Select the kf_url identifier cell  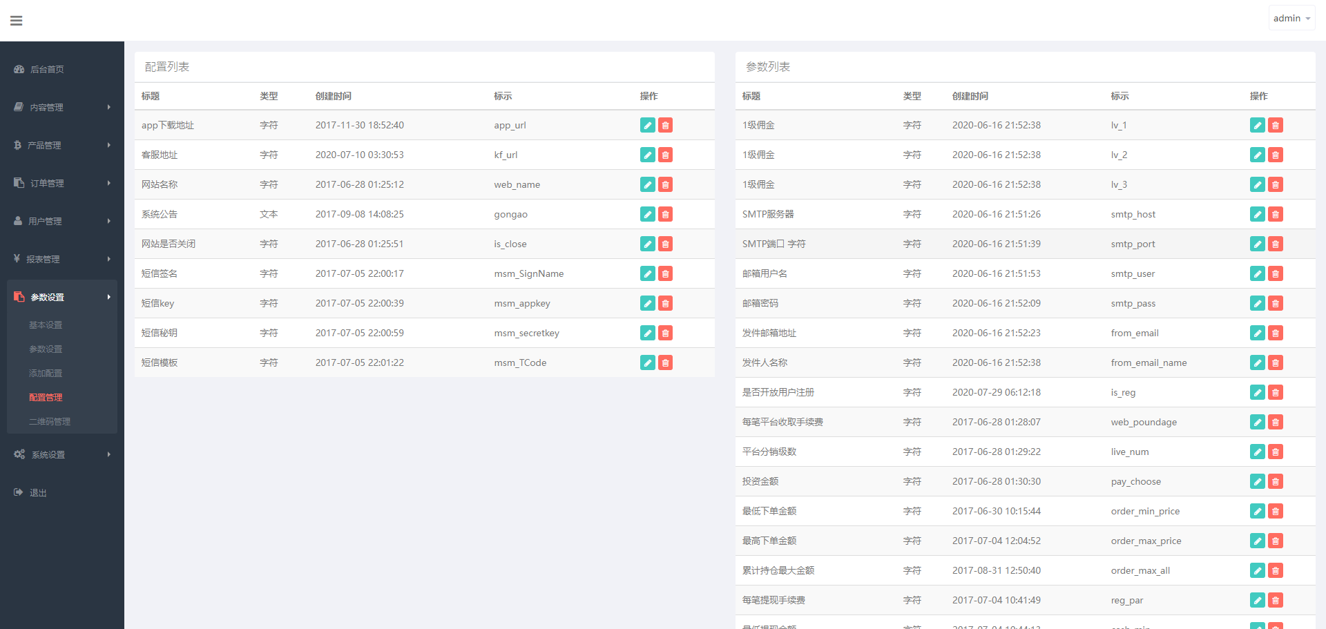(506, 155)
